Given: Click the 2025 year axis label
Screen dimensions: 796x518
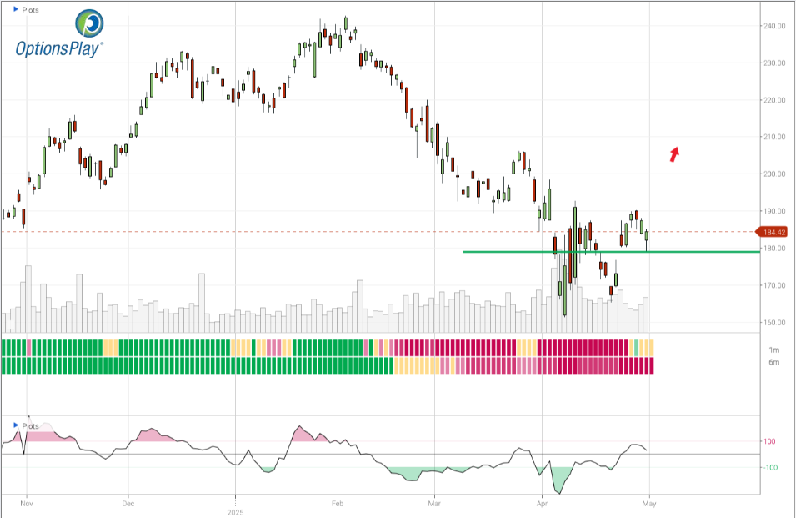Looking at the screenshot, I should tap(236, 512).
